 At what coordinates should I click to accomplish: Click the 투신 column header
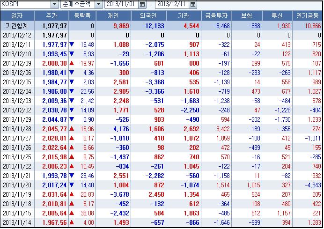277,16
